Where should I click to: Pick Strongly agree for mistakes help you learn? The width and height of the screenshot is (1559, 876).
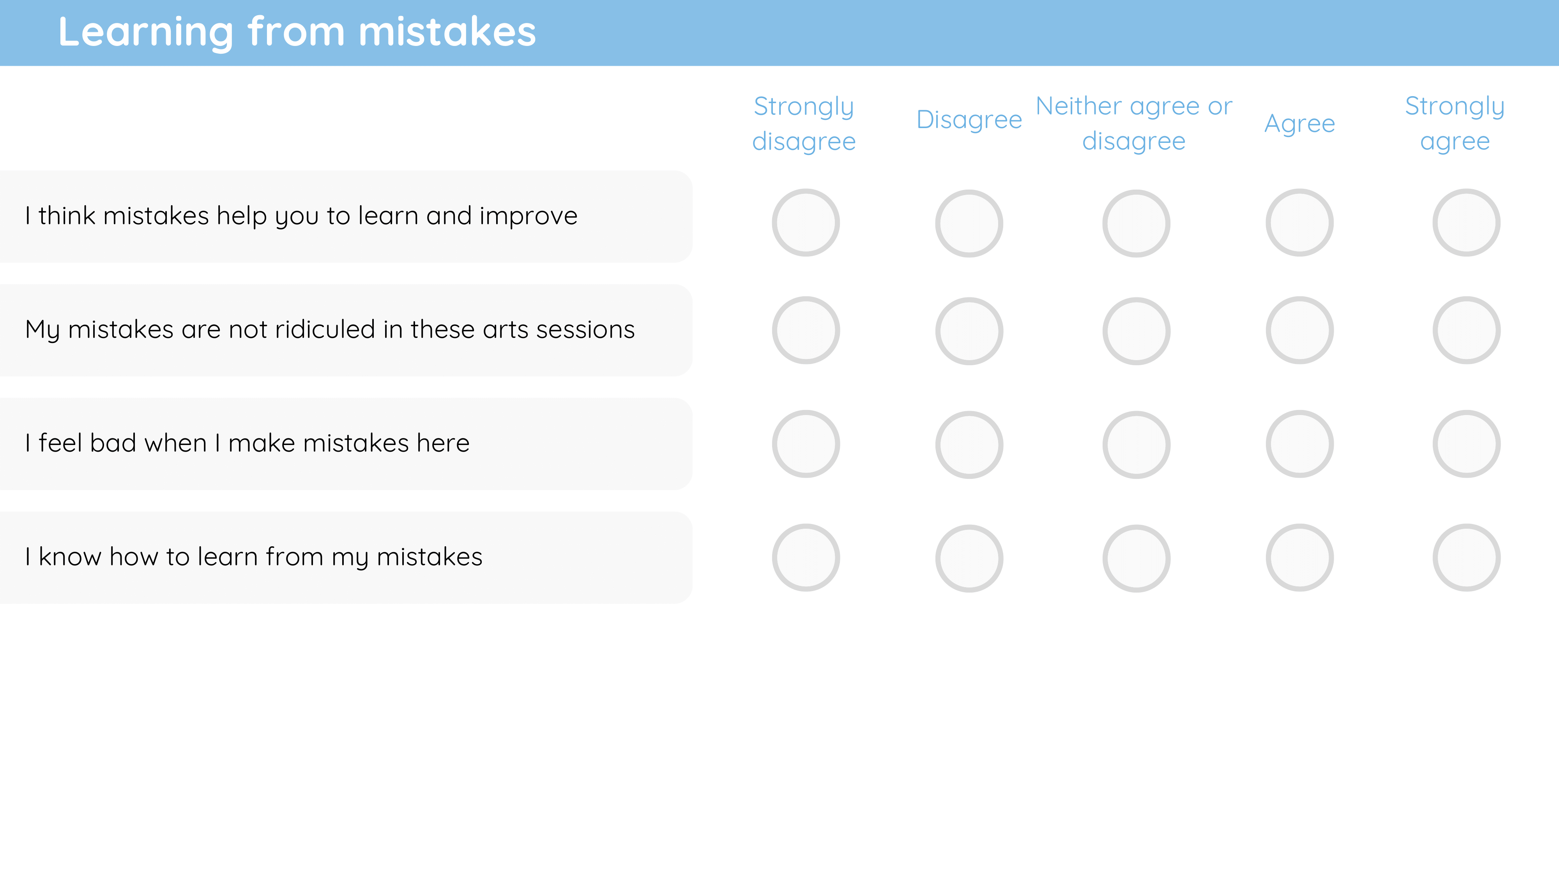(1466, 222)
